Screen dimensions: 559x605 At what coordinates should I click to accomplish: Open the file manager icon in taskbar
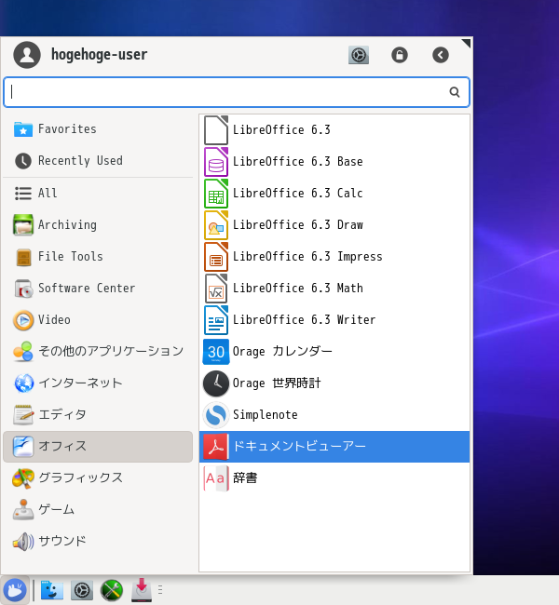52,590
